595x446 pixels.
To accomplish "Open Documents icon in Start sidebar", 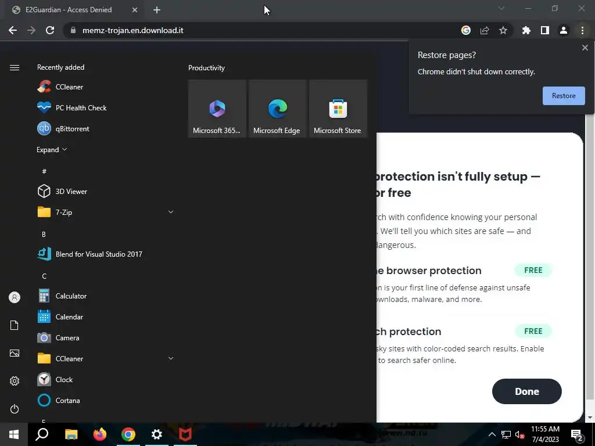I will click(15, 325).
